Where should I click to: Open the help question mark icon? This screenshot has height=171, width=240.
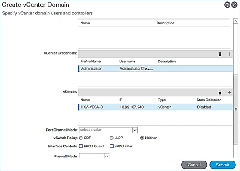click(x=227, y=5)
